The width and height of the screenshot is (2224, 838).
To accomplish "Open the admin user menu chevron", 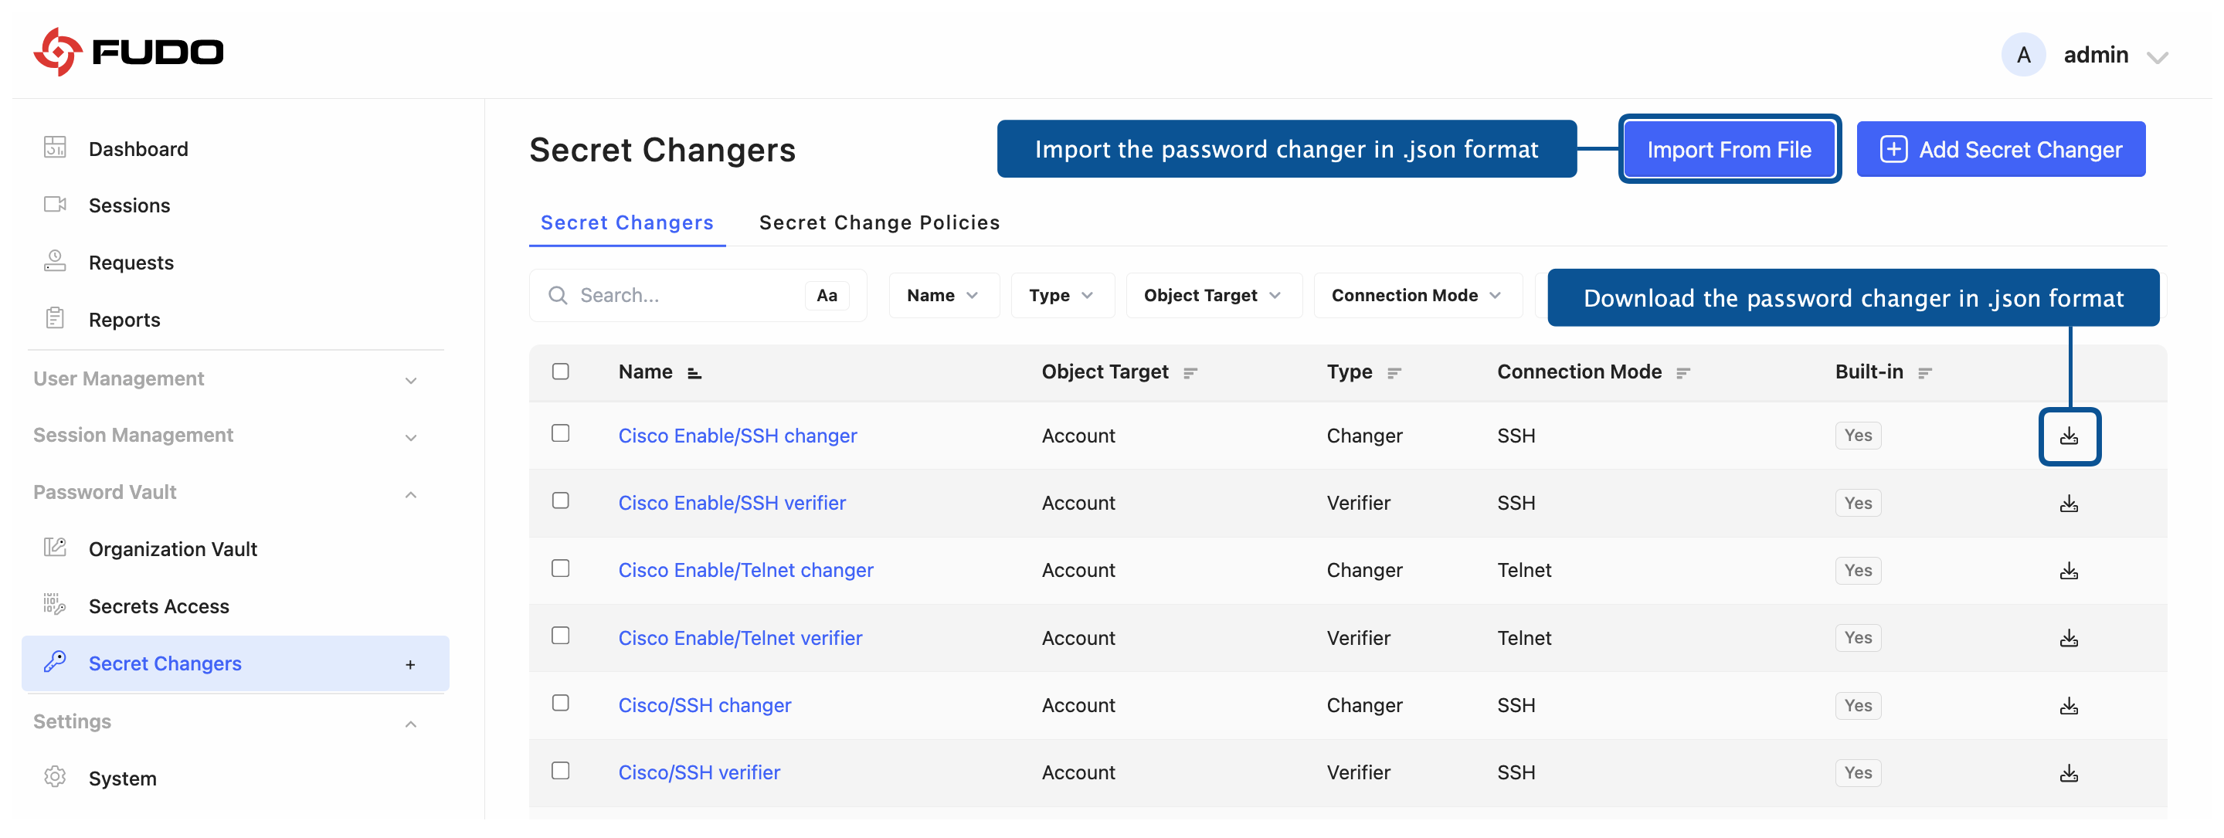I will click(x=2158, y=57).
